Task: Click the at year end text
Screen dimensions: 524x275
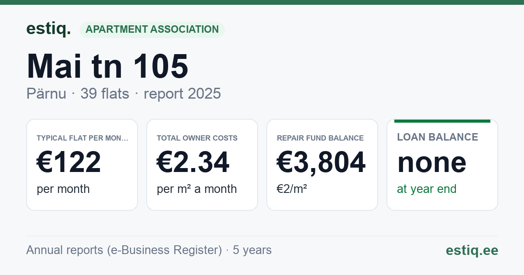Action: [x=427, y=189]
